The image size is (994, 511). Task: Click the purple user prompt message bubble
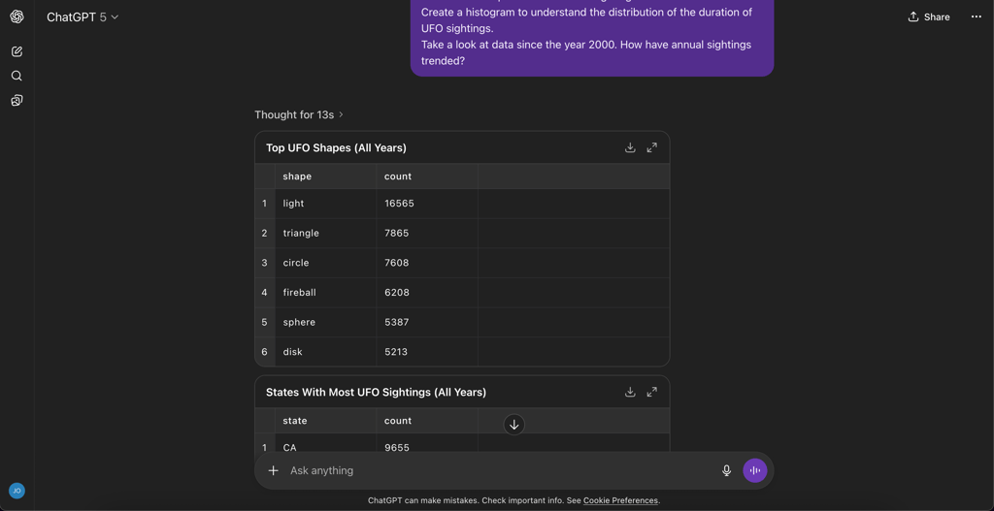tap(592, 37)
